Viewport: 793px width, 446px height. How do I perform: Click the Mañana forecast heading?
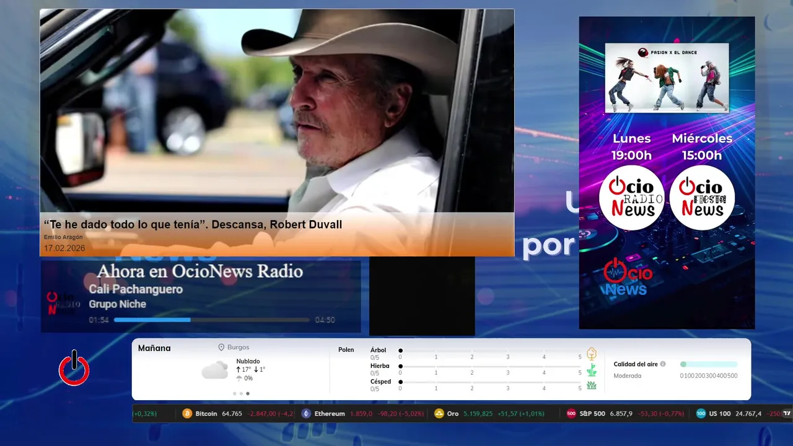pos(154,348)
